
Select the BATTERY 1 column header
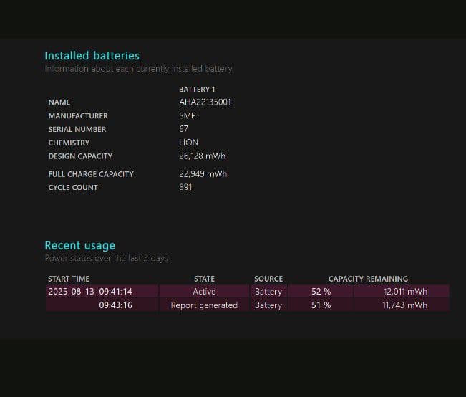click(196, 89)
